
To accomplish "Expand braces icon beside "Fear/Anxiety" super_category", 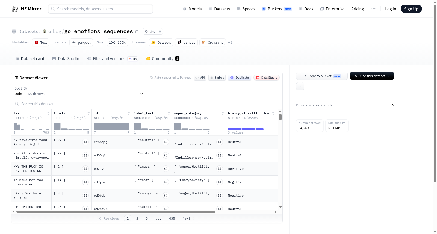I will click(220, 182).
